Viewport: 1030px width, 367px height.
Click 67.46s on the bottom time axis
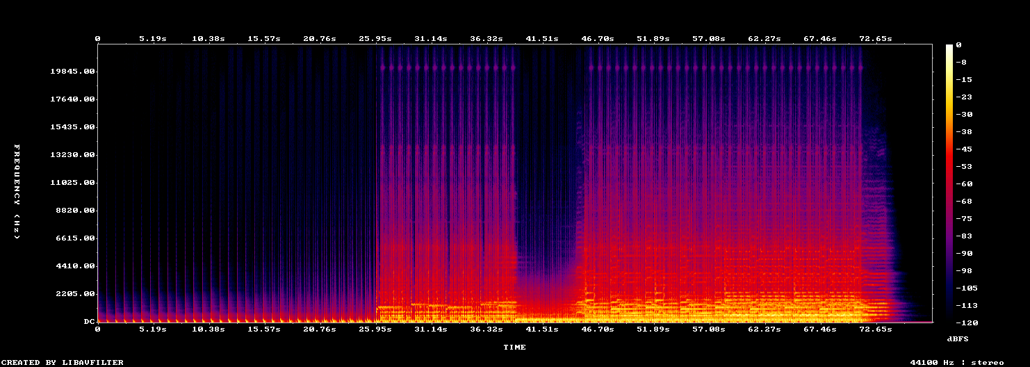(x=819, y=329)
